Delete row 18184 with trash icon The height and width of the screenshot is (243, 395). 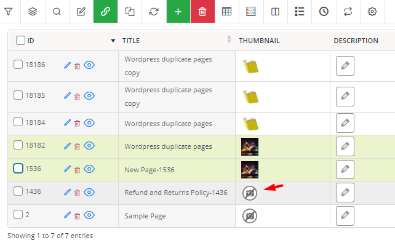click(x=77, y=123)
